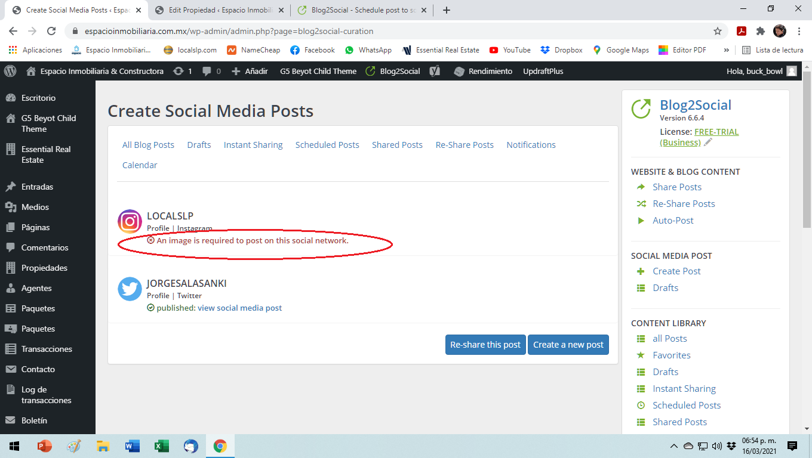Show hidden tray icons with the up chevron
Image resolution: width=812 pixels, height=458 pixels.
674,446
